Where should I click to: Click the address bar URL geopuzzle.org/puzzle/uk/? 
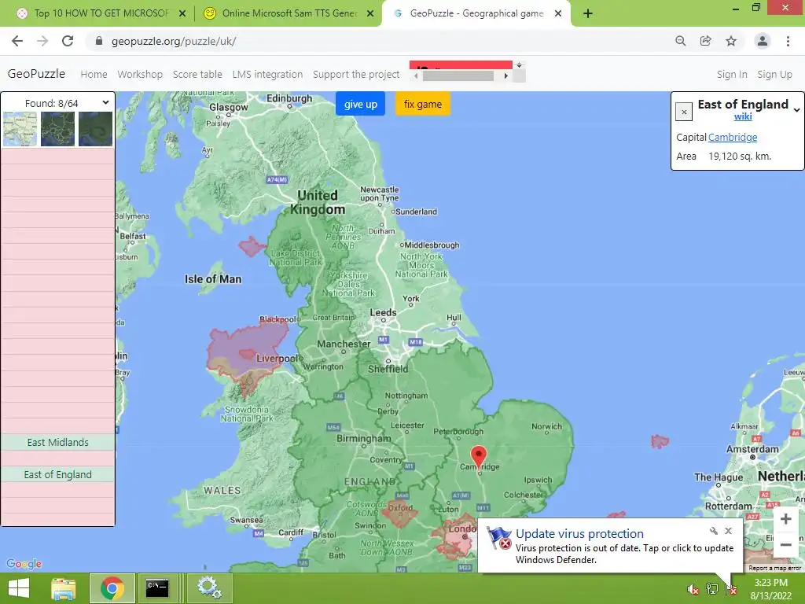[x=174, y=41]
